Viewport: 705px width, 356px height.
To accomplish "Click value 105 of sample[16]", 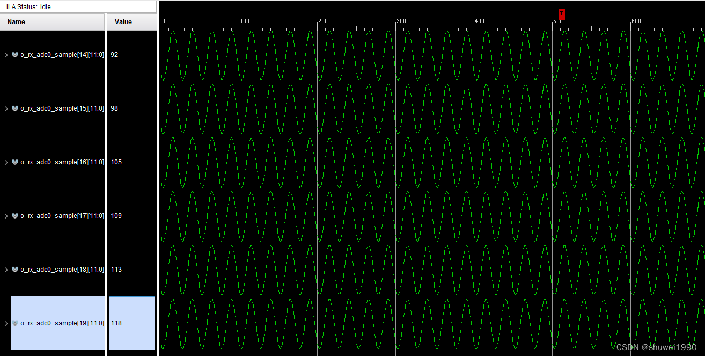I will 116,162.
